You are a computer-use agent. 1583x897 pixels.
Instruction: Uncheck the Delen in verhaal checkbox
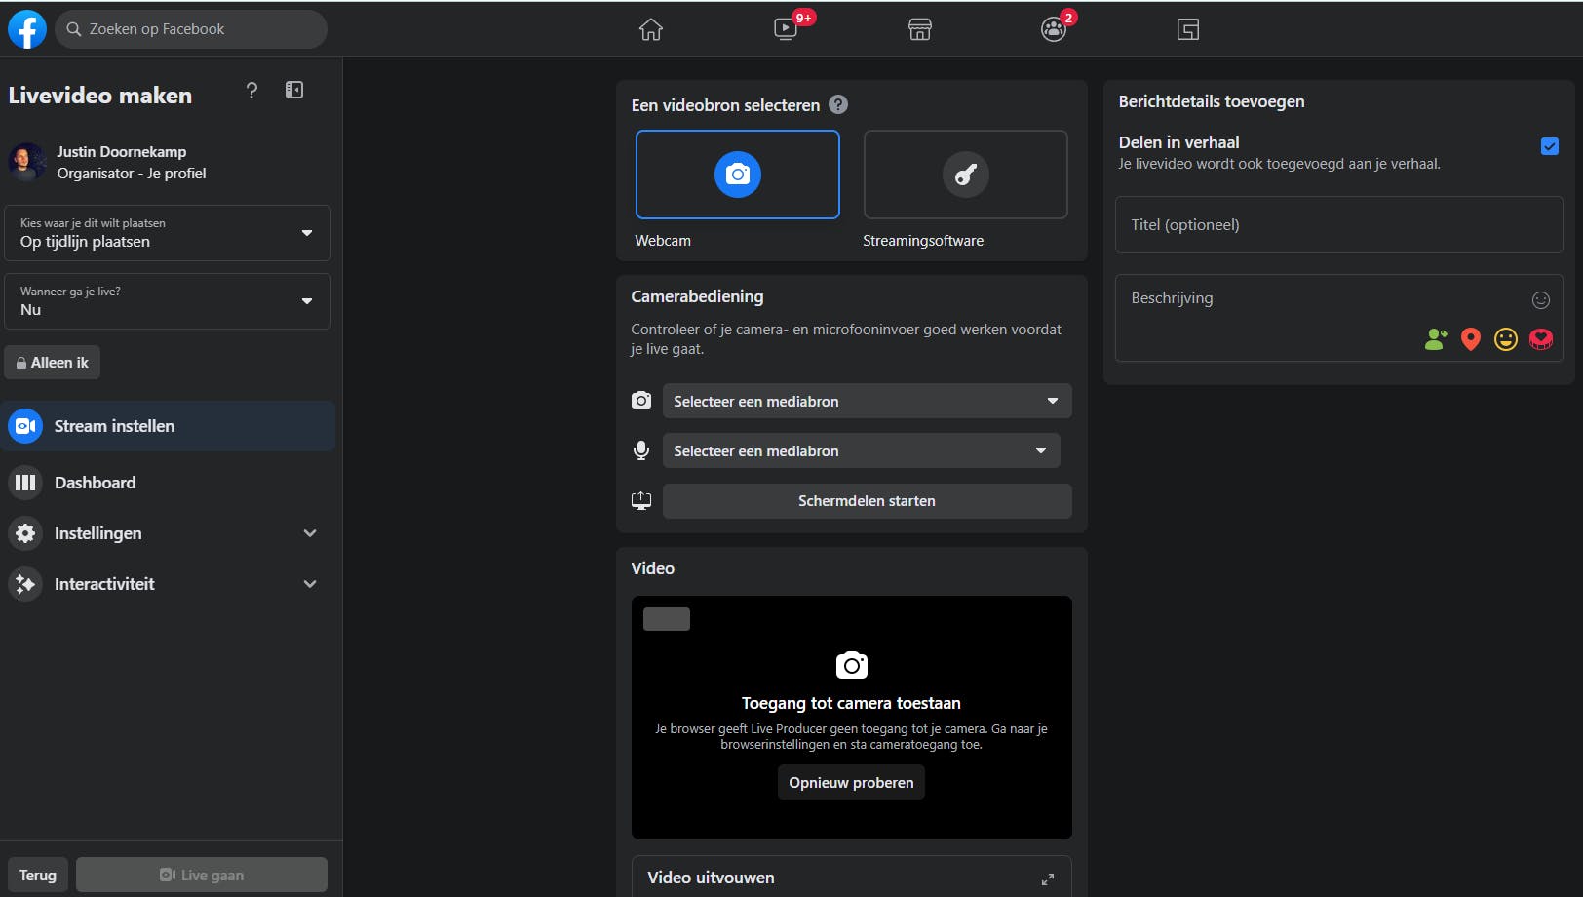[1550, 146]
